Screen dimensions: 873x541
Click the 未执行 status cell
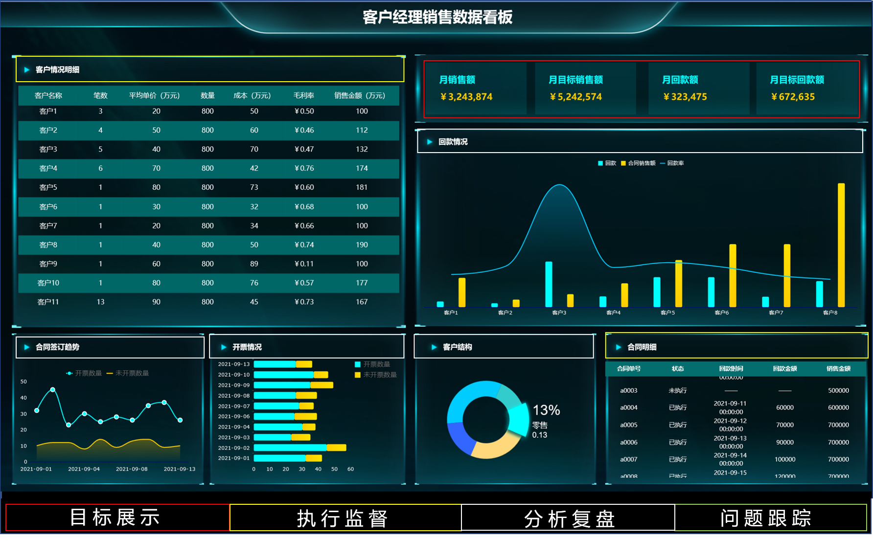(x=678, y=391)
